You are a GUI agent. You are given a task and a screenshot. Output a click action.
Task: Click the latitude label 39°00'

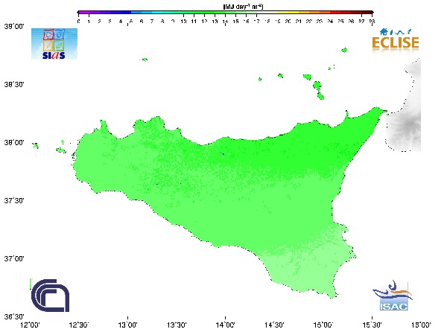tap(14, 27)
